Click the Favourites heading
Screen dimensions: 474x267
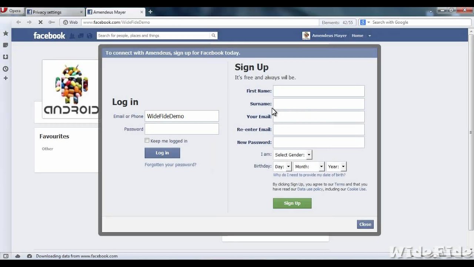pyautogui.click(x=54, y=136)
